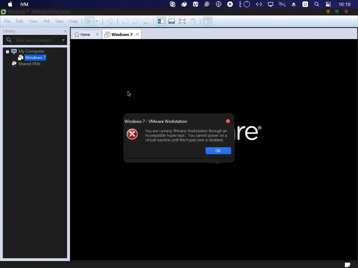Expand the power options dropdown arrow
The width and height of the screenshot is (358, 268).
tap(96, 21)
